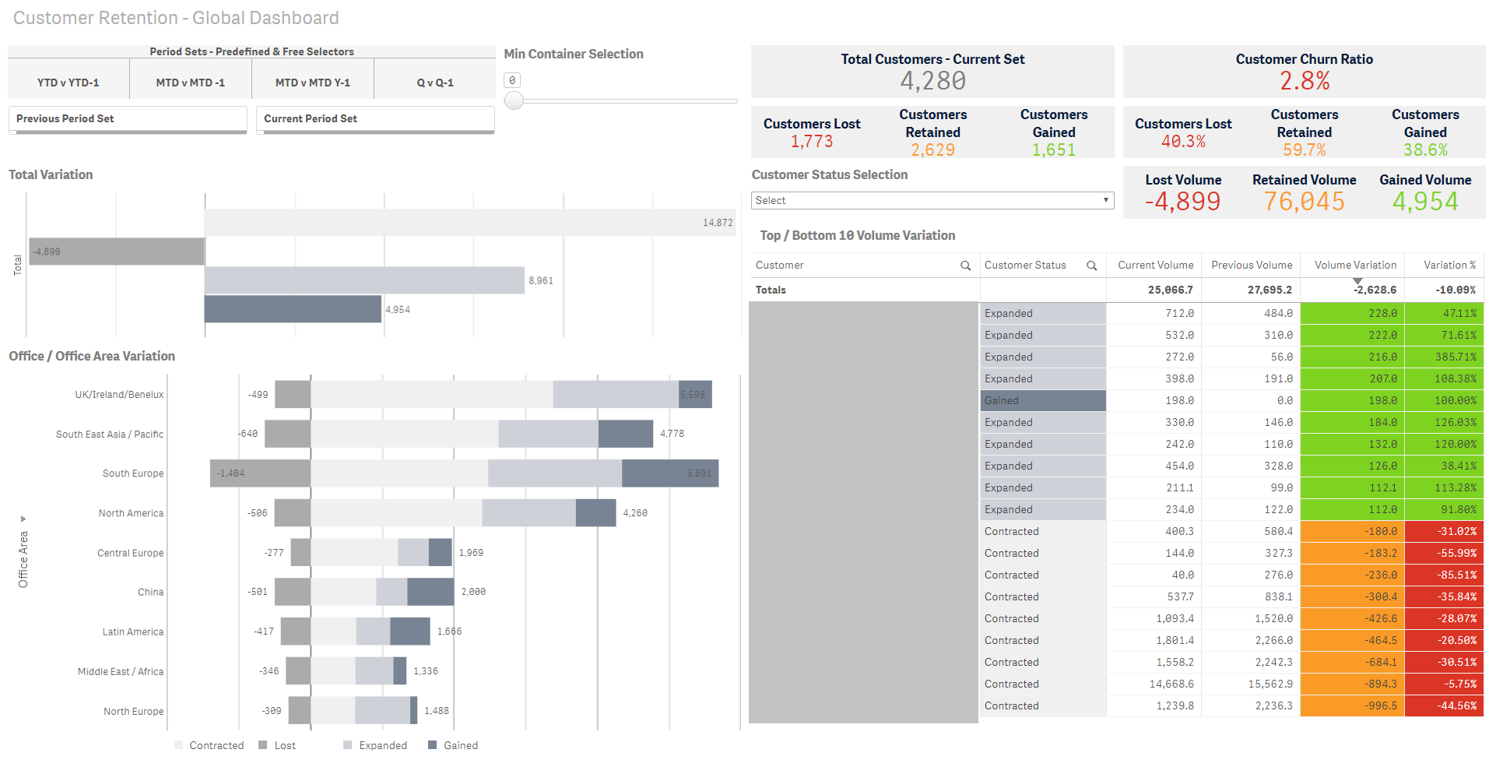The width and height of the screenshot is (1489, 767).
Task: Open the Previous Period Set selector
Action: point(128,120)
